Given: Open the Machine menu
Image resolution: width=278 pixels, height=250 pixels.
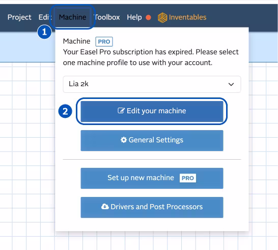Looking at the screenshot, I should coord(72,17).
